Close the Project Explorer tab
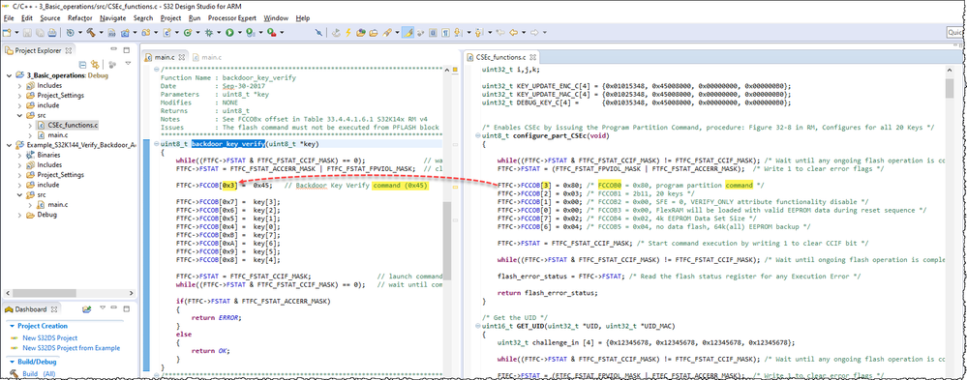This screenshot has height=380, width=967. coord(69,50)
